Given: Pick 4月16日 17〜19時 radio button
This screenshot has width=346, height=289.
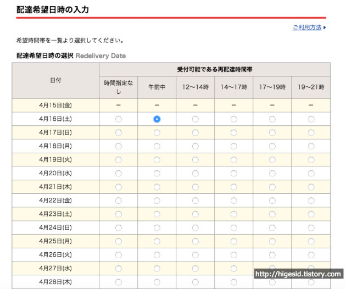Looking at the screenshot, I should click(x=272, y=119).
